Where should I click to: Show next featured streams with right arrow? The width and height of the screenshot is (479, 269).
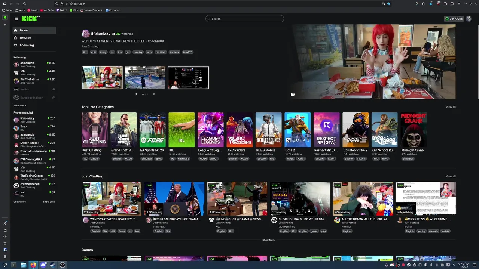coord(153,94)
